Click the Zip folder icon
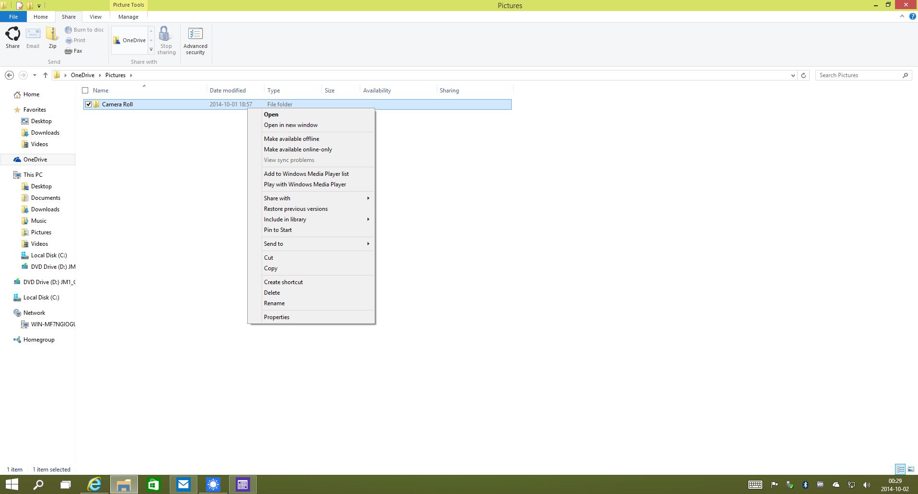The height and width of the screenshot is (494, 918). (52, 37)
